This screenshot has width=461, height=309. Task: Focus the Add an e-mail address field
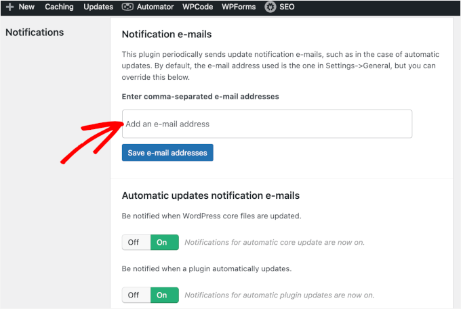point(267,124)
